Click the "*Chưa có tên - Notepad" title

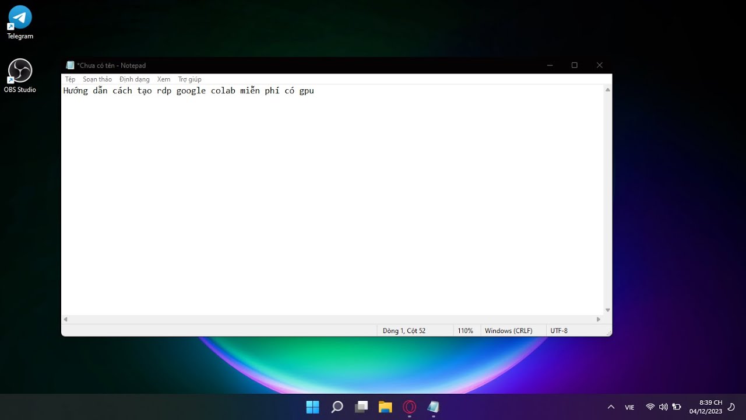coord(111,65)
